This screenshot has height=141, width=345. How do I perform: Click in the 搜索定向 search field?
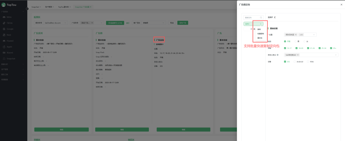[x=253, y=17]
